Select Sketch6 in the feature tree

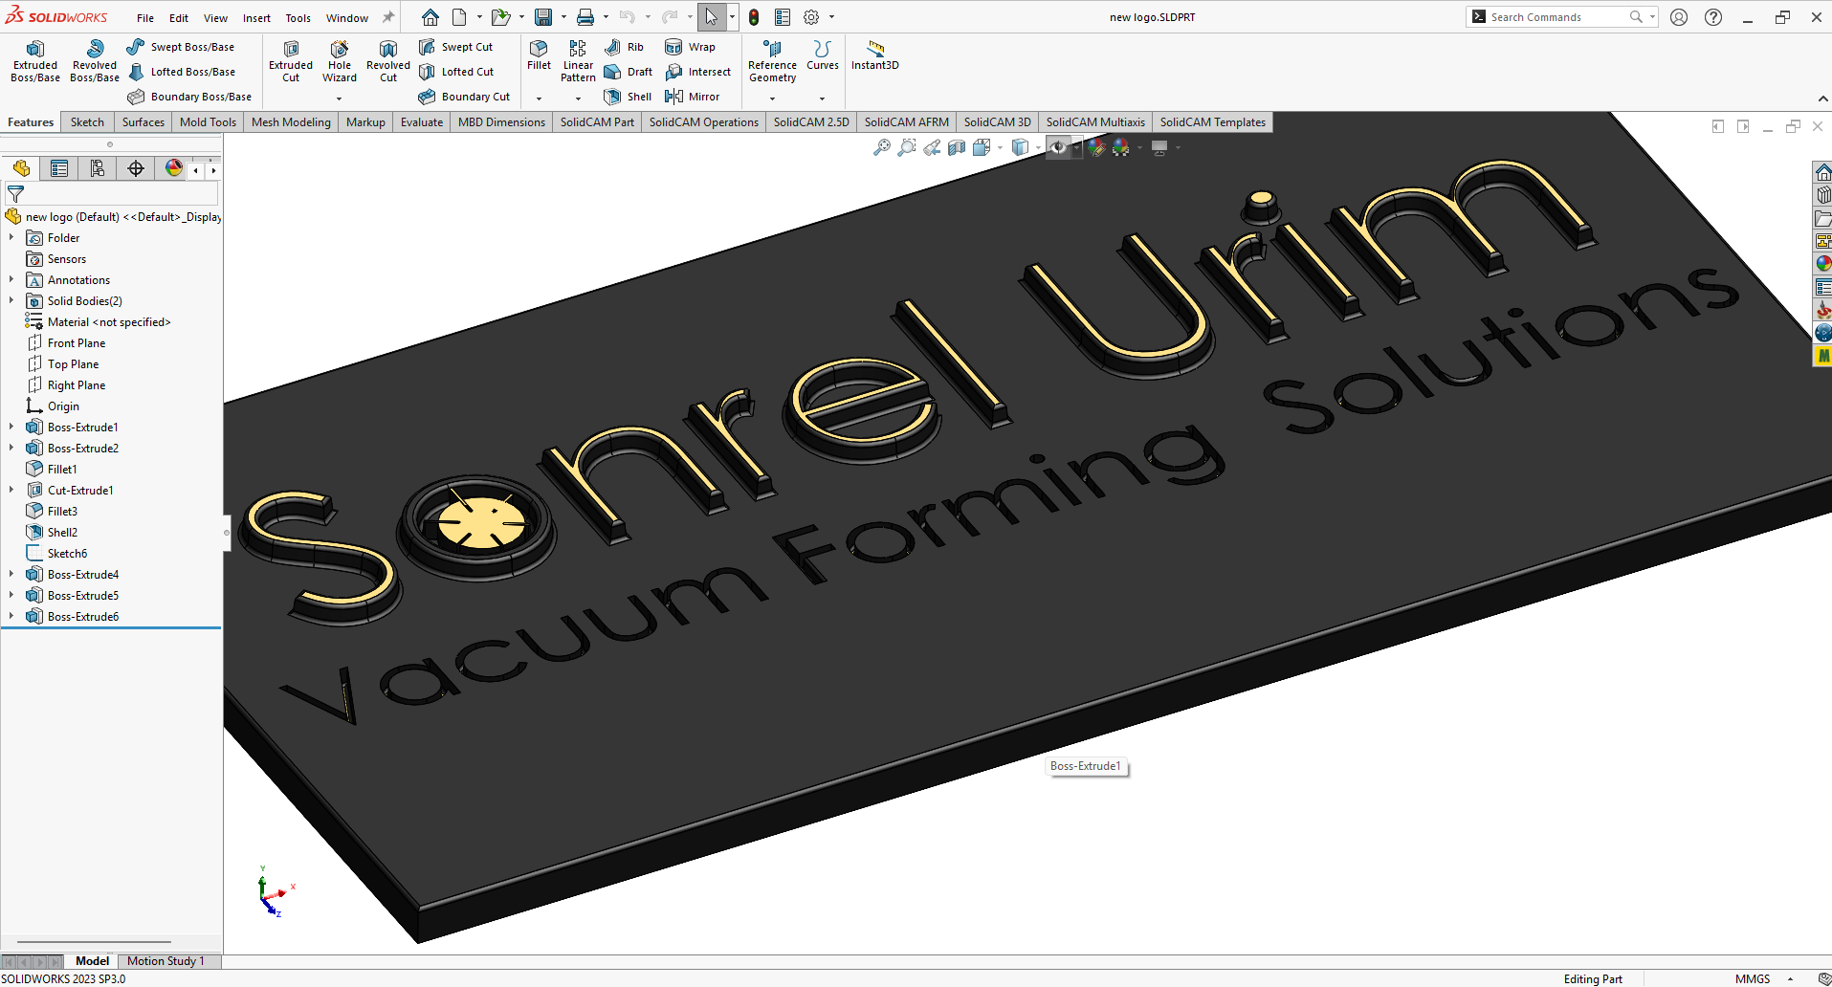click(67, 554)
